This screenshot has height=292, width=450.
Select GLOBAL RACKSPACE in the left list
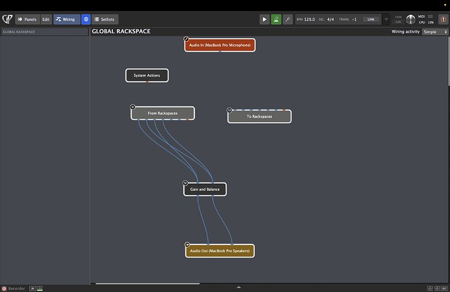(44, 32)
